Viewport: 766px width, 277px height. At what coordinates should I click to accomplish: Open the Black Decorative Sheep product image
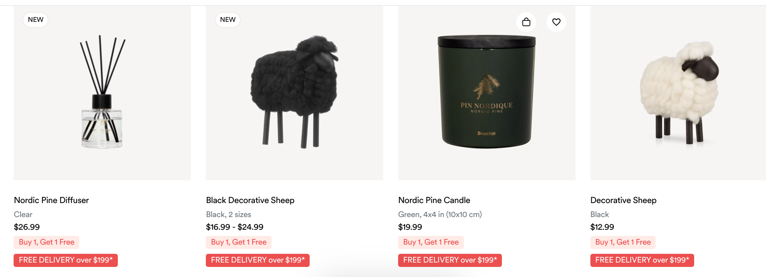point(294,93)
